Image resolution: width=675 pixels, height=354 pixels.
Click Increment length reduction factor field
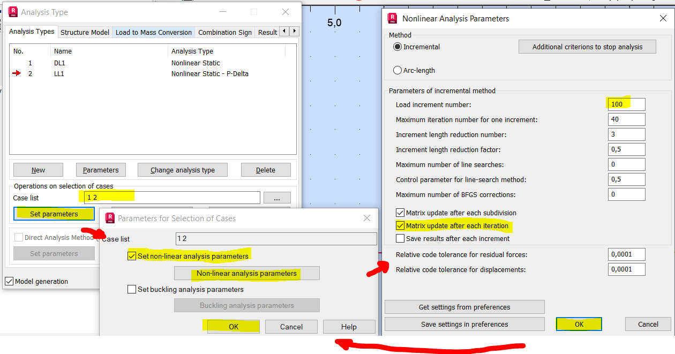(627, 149)
